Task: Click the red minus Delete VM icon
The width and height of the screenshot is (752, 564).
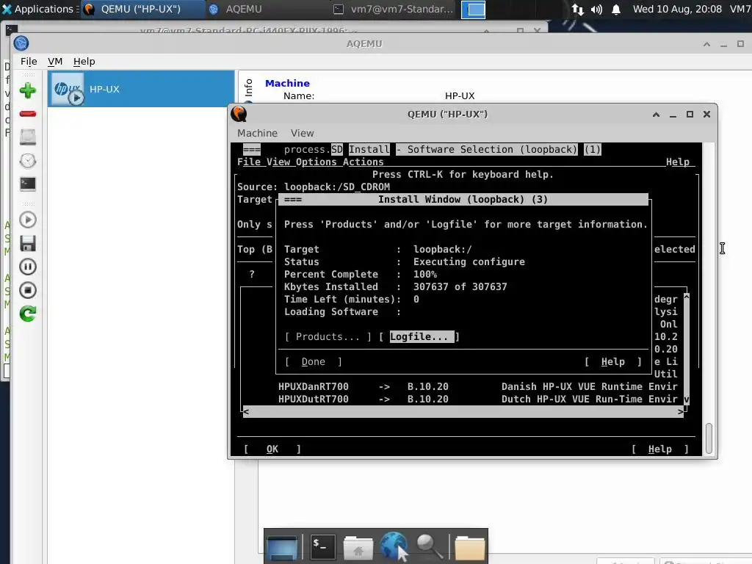Action: pyautogui.click(x=28, y=114)
